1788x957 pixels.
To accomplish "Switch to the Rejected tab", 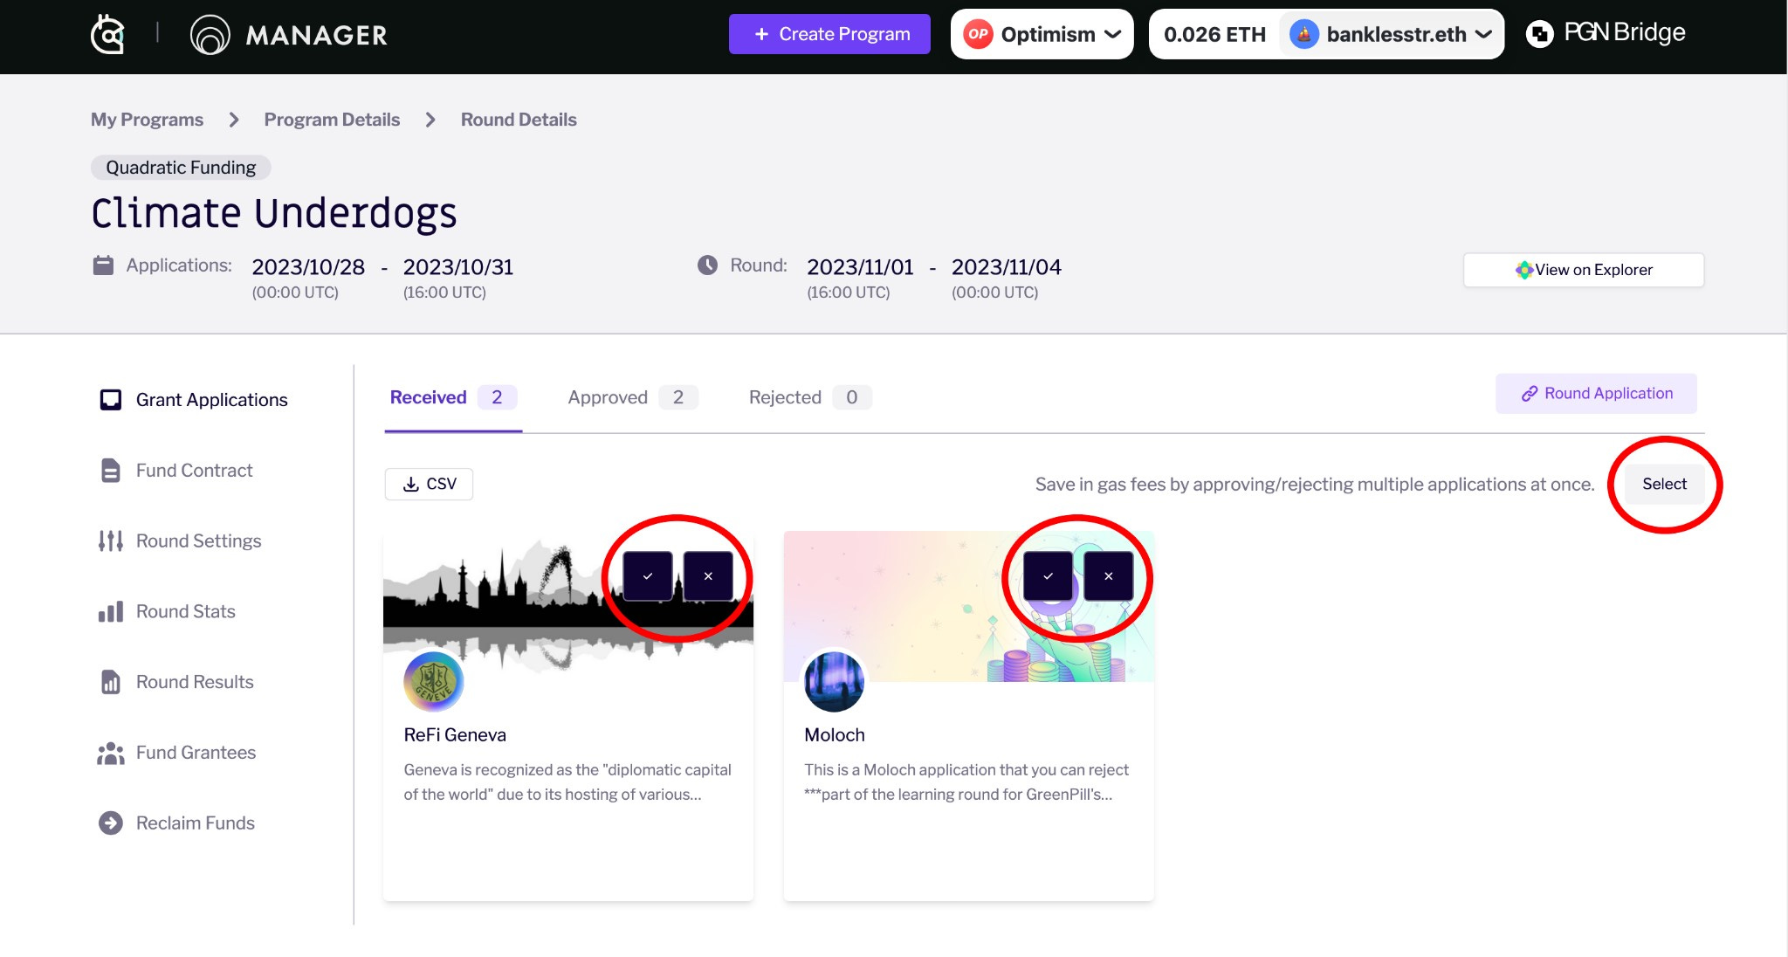I will pos(809,398).
